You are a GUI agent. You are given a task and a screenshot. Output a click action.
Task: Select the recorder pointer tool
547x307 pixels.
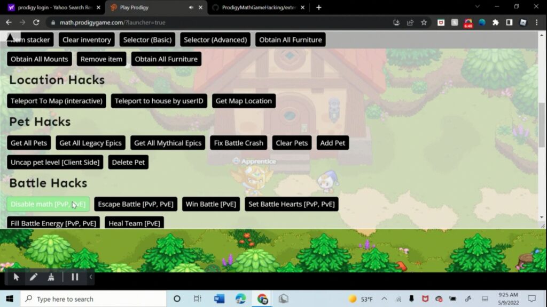click(x=16, y=277)
